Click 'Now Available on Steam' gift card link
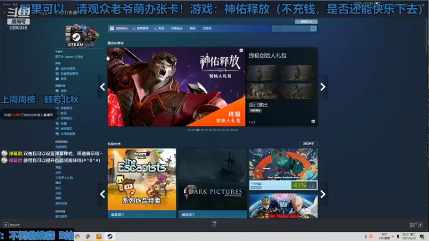429x241 pixels. pos(69,57)
